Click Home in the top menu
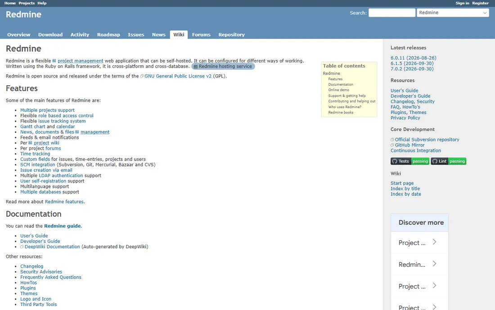495x310 pixels. point(10,3)
